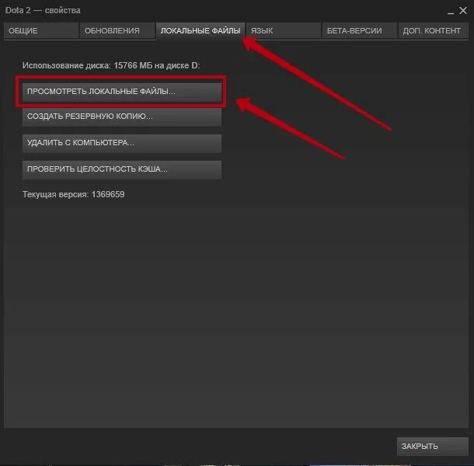This screenshot has width=474, height=466.
Task: Click the ЗАКРЫТЬ button
Action: click(x=432, y=446)
